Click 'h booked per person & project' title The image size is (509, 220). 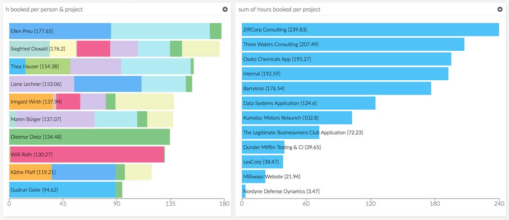coord(44,9)
